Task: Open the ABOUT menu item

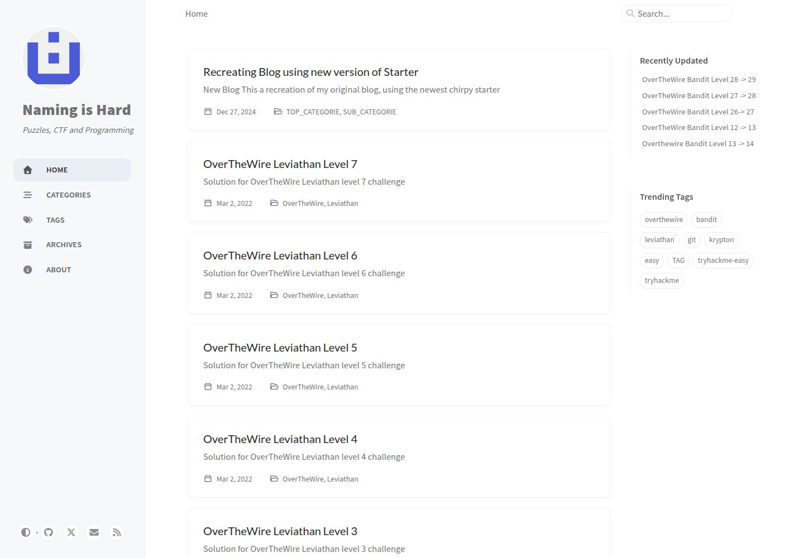Action: tap(72, 270)
